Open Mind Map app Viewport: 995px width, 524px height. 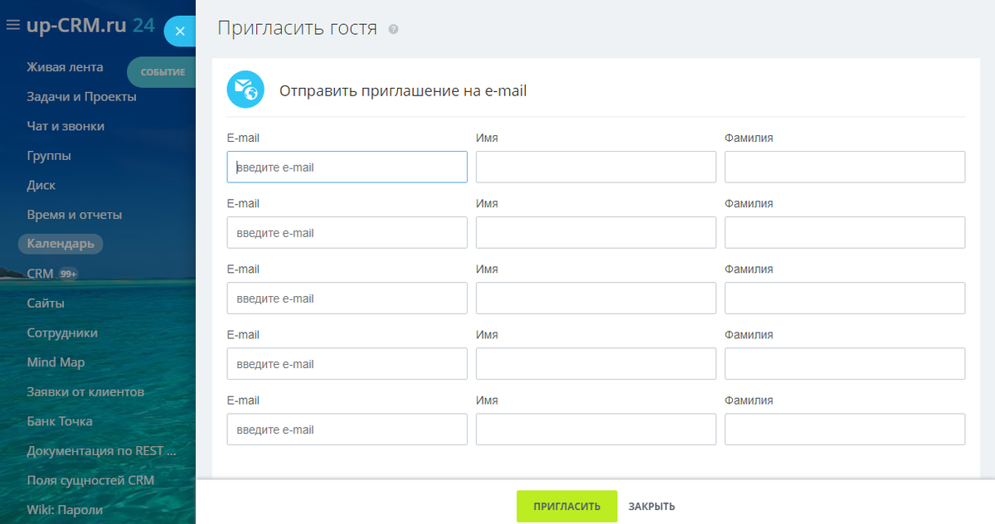click(56, 362)
